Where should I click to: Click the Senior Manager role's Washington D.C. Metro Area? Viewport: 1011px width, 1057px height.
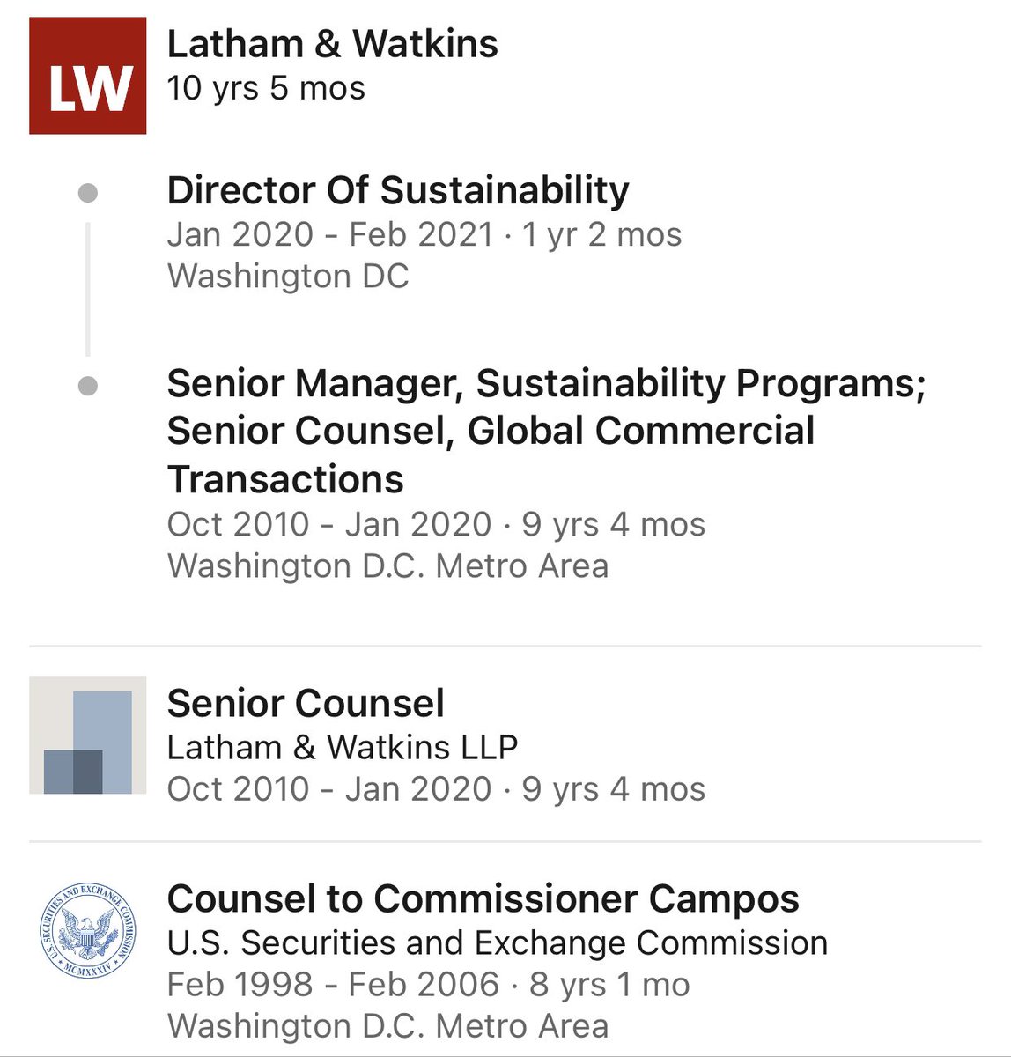(x=387, y=565)
